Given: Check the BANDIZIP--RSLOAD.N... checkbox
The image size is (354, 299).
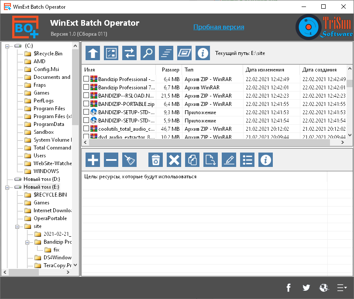Looking at the screenshot, I should tap(86, 95).
